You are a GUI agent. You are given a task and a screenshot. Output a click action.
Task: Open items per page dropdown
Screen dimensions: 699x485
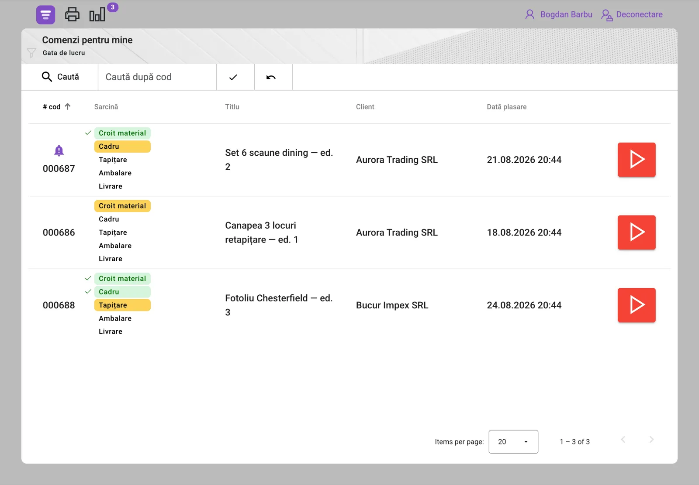(x=513, y=442)
